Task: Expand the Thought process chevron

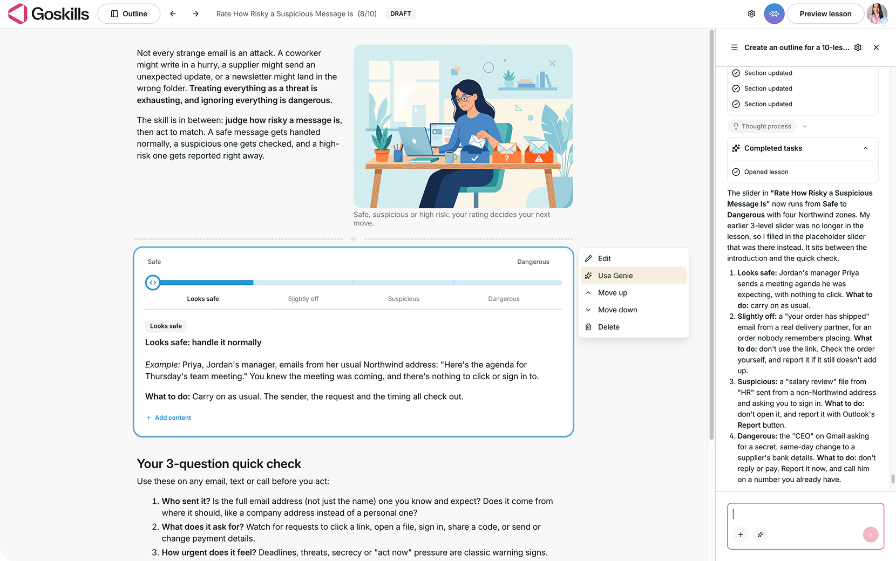Action: (805, 126)
